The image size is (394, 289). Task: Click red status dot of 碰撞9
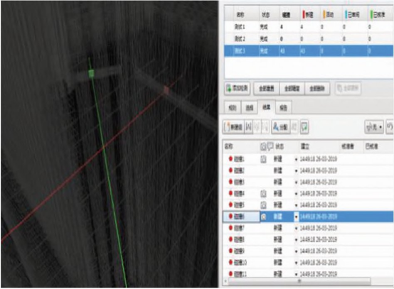[x=230, y=251]
